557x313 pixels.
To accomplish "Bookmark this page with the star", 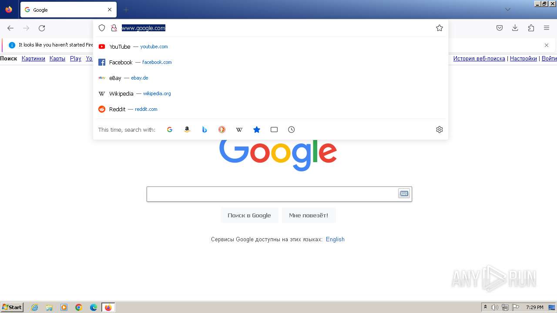I will pos(440,28).
